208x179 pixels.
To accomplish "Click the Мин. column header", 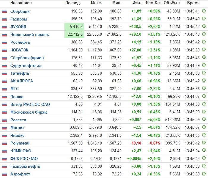I will tap(117, 3).
